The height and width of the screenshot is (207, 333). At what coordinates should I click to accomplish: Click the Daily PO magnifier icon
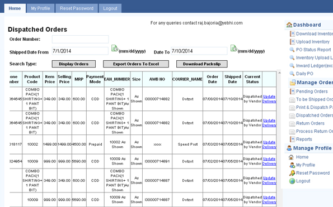click(x=292, y=74)
